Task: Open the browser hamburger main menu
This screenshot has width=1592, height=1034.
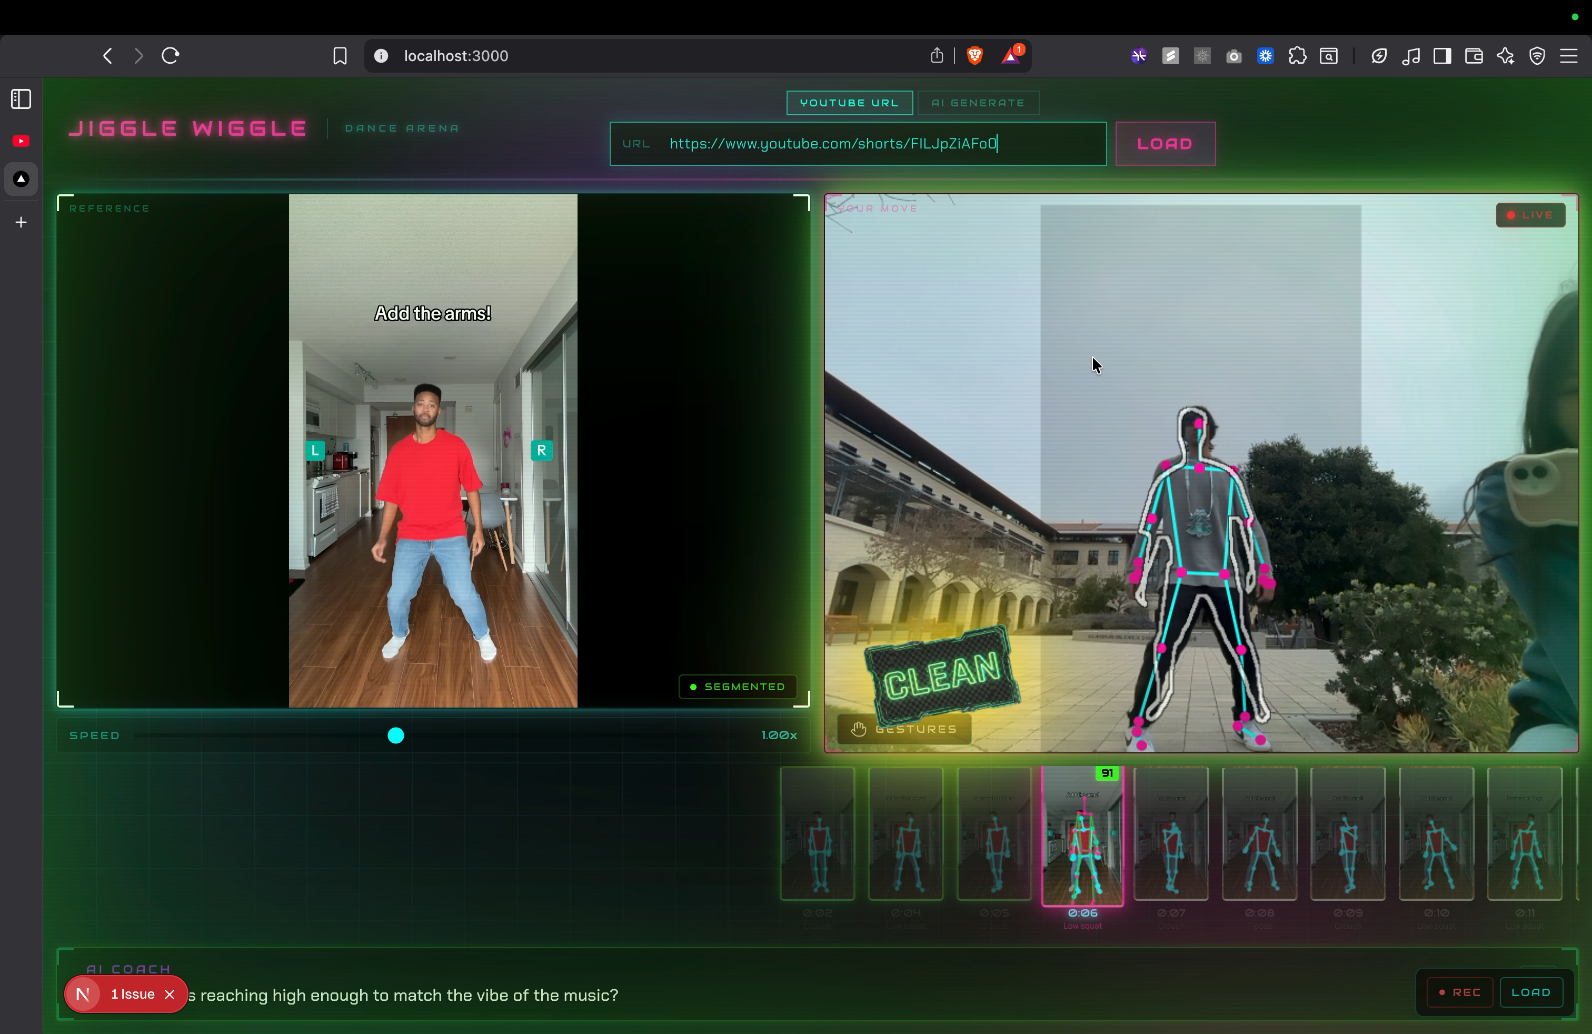Action: click(1569, 56)
